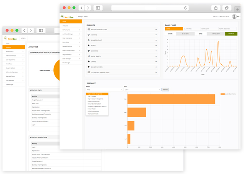Open the user profile avatar menu
This screenshot has width=244, height=174.
(x=234, y=16)
